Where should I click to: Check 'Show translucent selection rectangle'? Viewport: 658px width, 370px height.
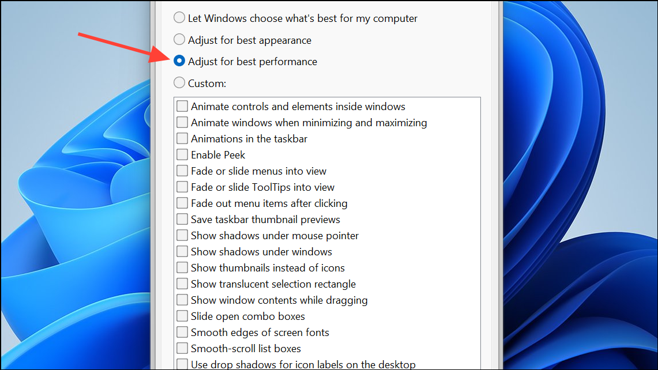pos(182,284)
